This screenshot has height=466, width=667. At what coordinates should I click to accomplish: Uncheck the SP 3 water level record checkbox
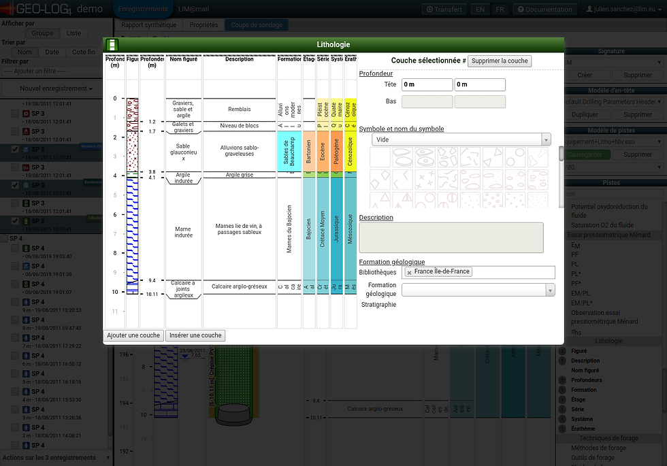[x=15, y=149]
